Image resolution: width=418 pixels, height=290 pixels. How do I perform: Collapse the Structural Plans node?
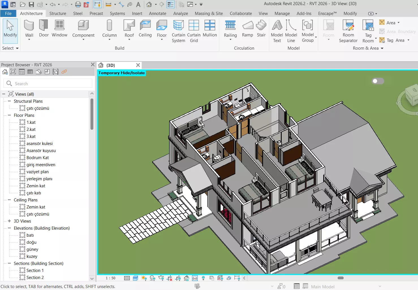[9, 101]
